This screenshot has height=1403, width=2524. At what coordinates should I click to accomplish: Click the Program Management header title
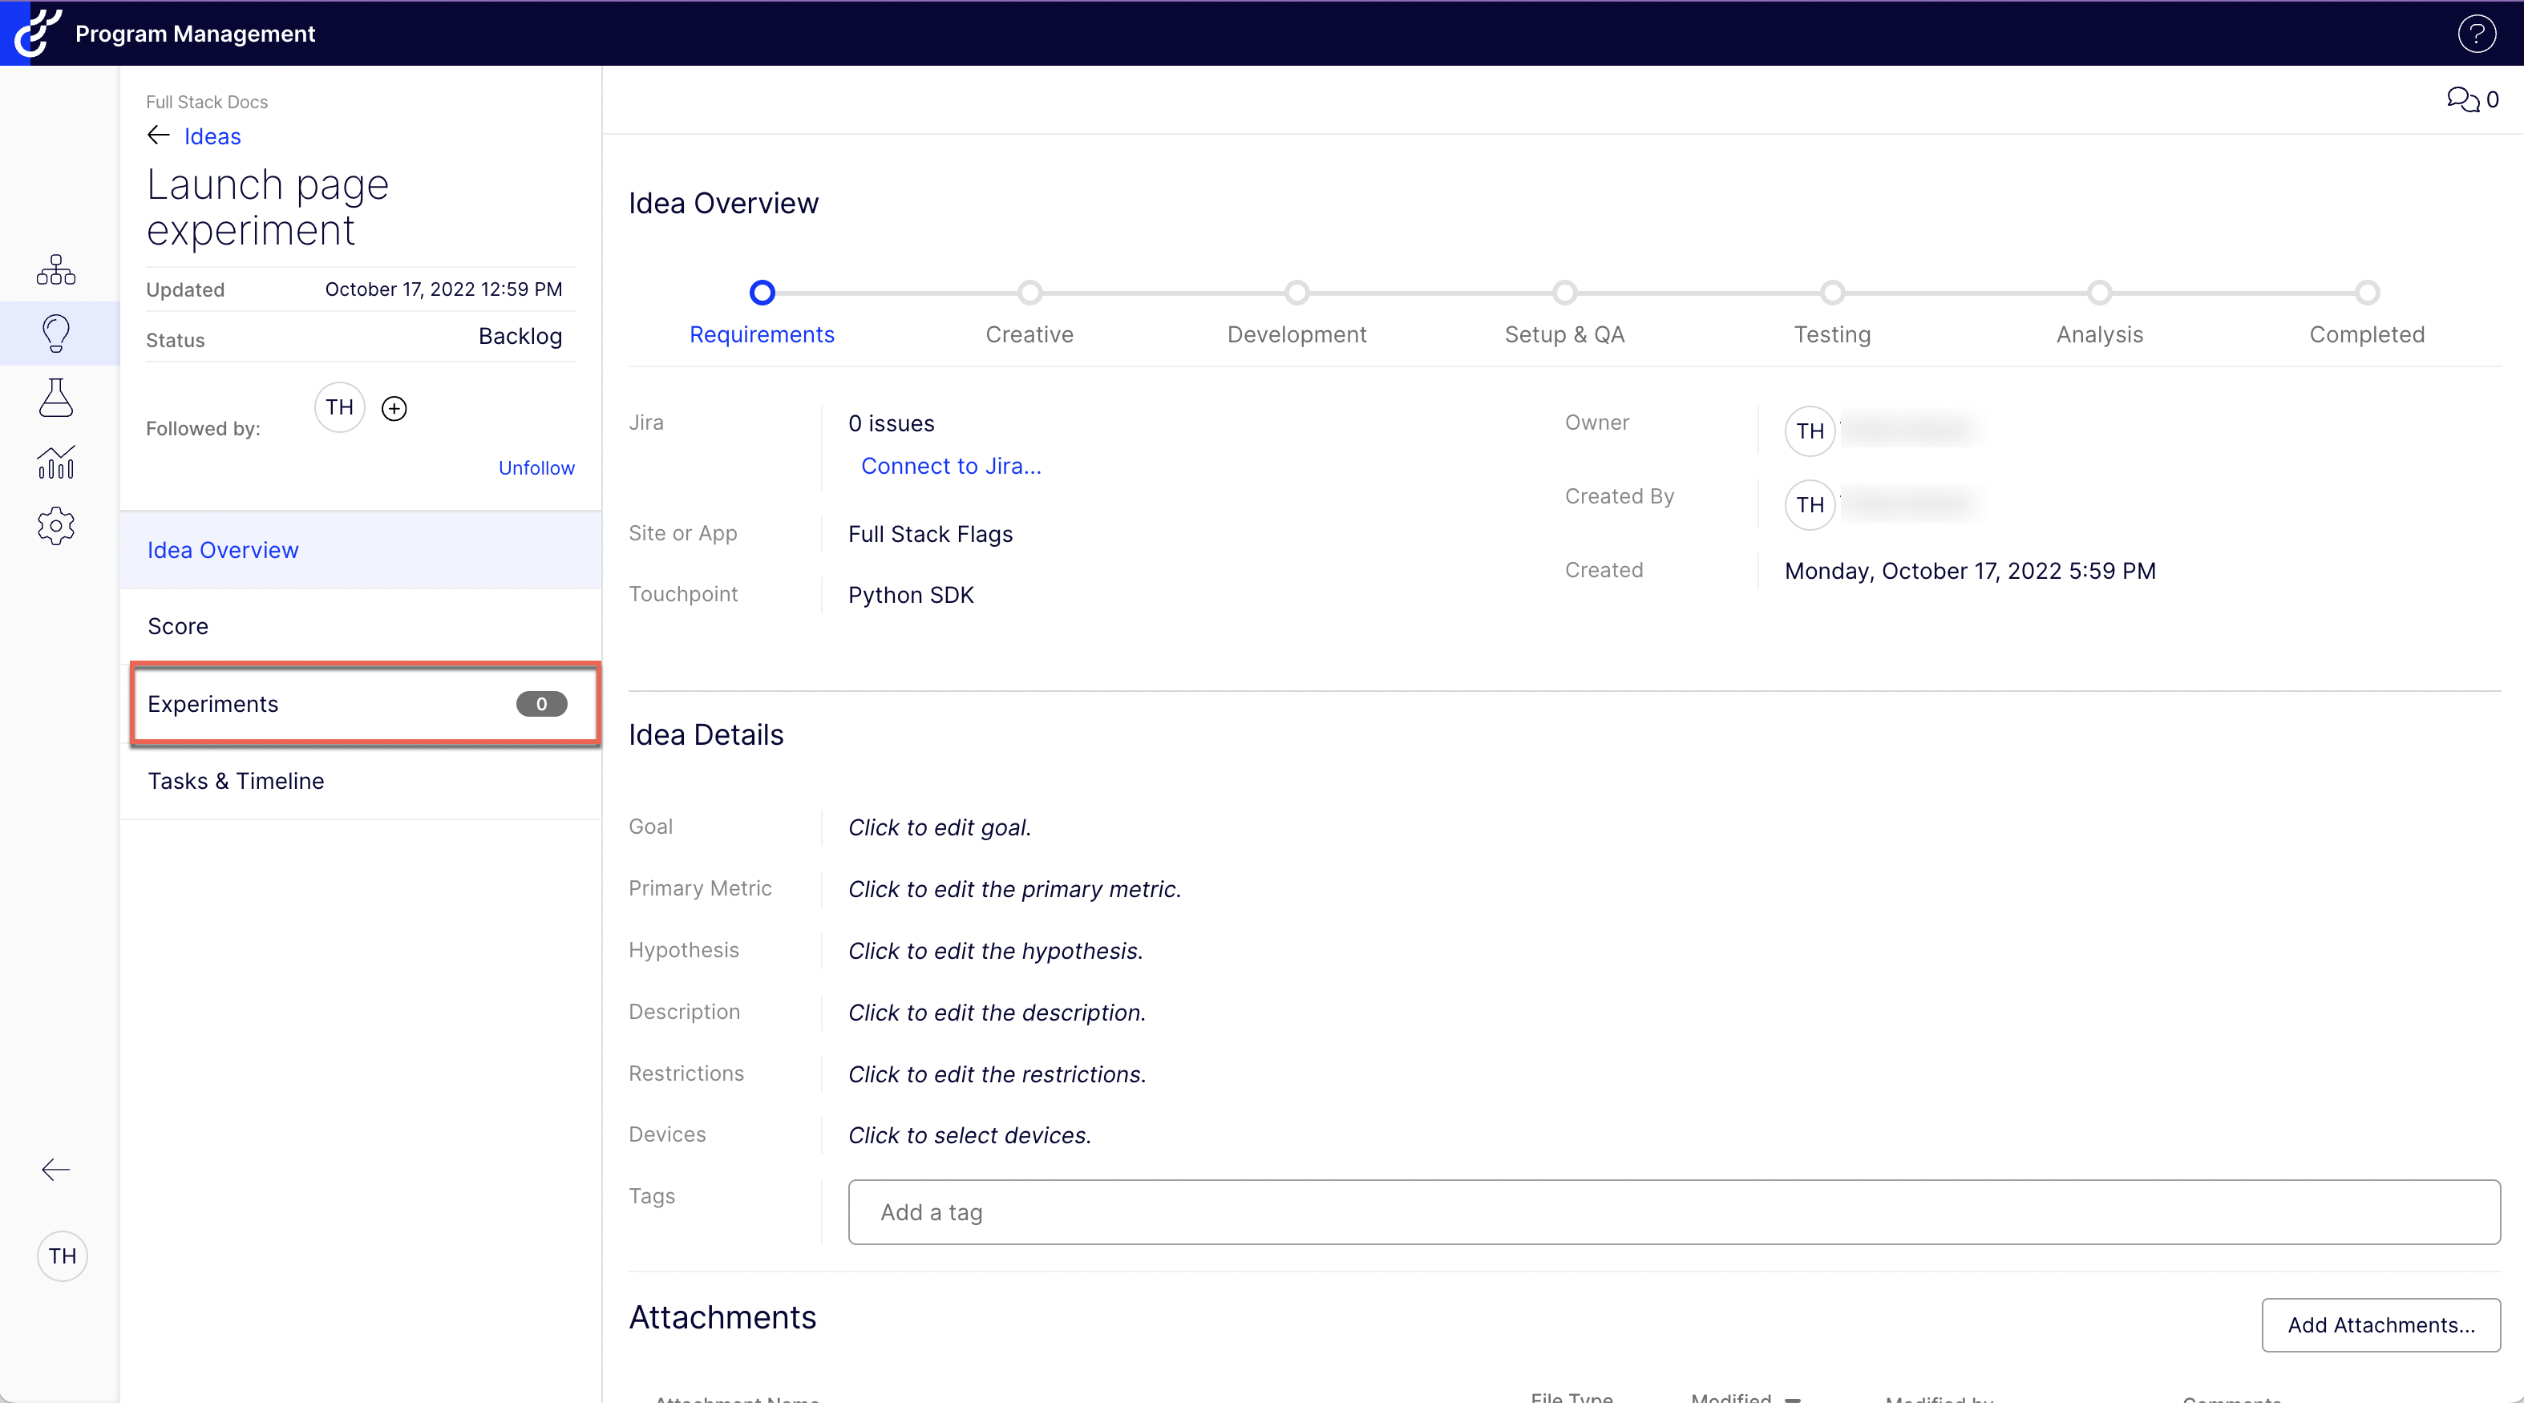pyautogui.click(x=195, y=34)
